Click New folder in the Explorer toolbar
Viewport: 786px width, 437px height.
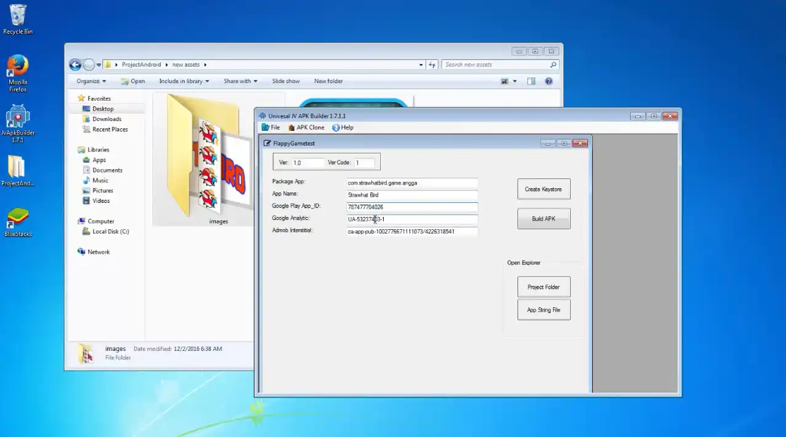pos(328,81)
